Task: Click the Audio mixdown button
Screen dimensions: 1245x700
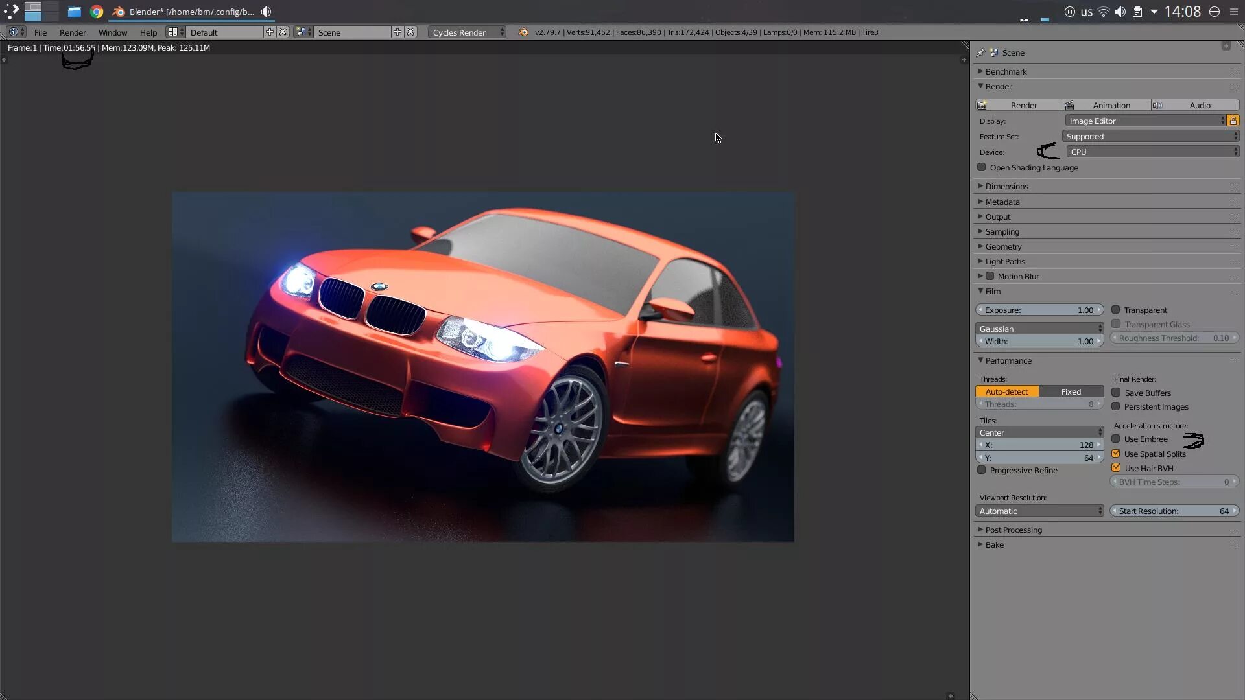Action: tap(1195, 105)
